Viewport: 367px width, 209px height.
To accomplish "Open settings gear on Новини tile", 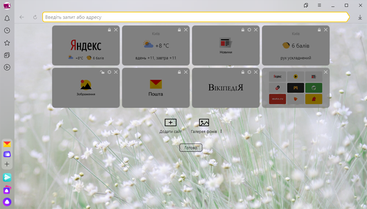I will [249, 30].
